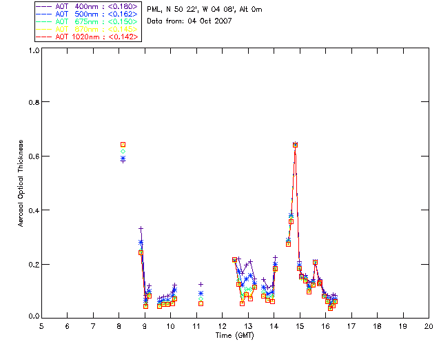Click the 0.8 y-axis tick label
The width and height of the screenshot is (441, 353).
point(34,102)
